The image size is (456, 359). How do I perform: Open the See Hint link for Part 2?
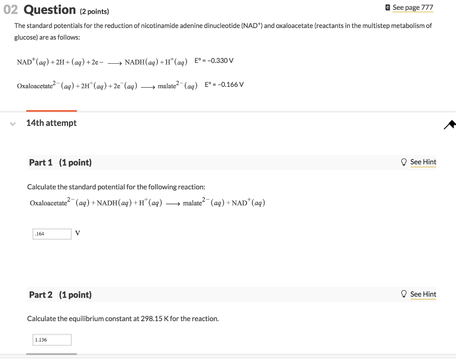[x=423, y=294]
